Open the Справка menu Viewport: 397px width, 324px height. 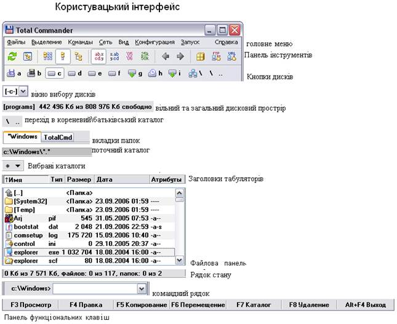226,42
